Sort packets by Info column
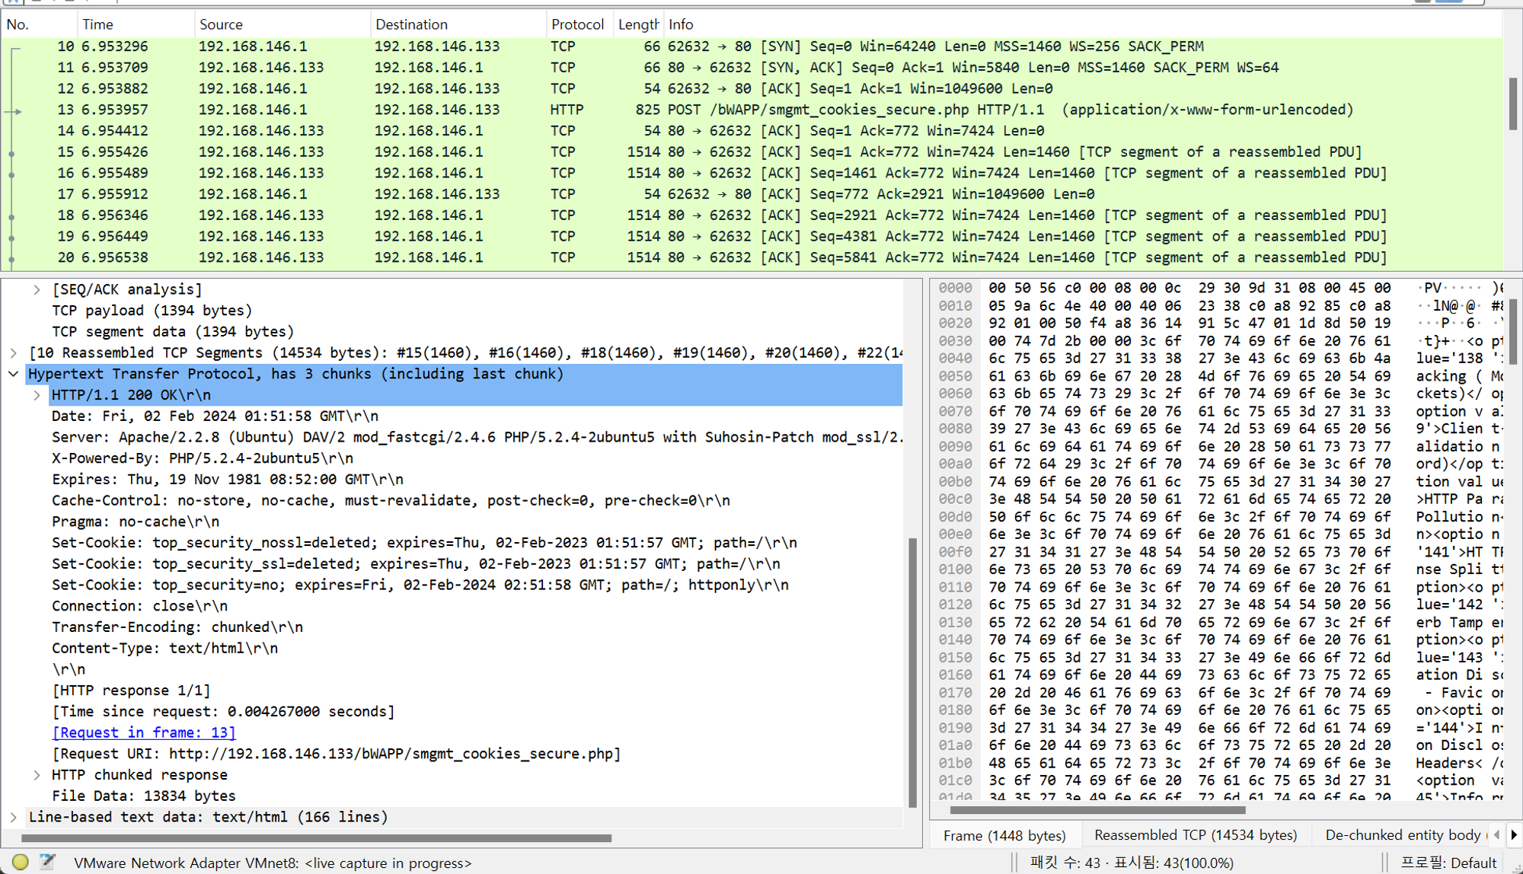This screenshot has width=1523, height=874. pyautogui.click(x=1083, y=24)
